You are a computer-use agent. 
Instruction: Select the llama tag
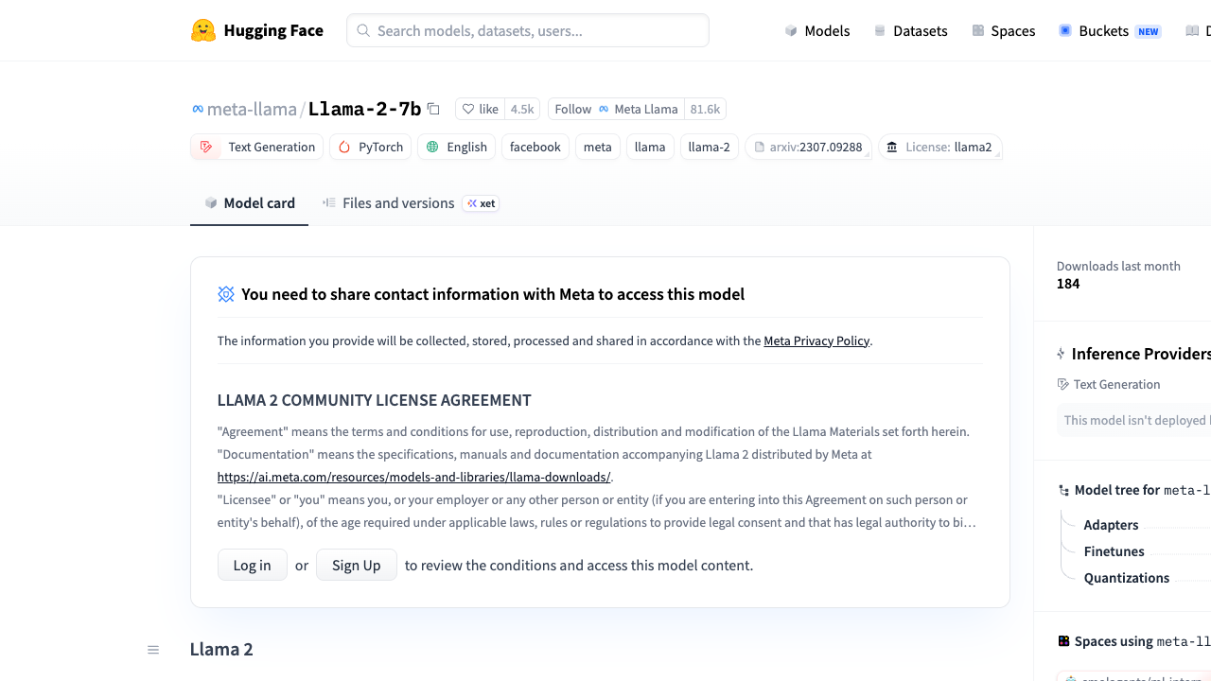(650, 147)
